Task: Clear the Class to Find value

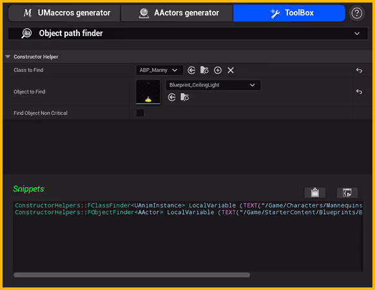Action: pyautogui.click(x=231, y=70)
